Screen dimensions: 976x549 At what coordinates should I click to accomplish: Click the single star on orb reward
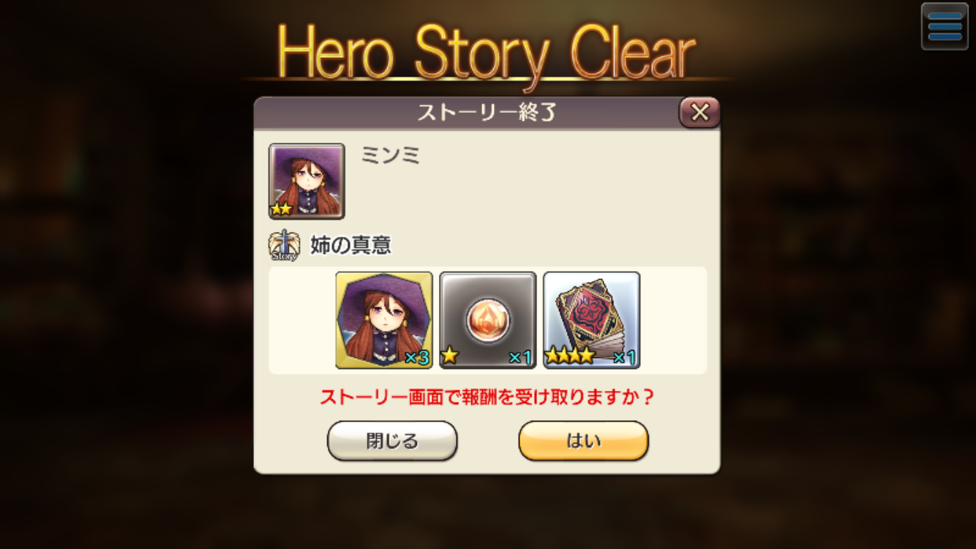pyautogui.click(x=450, y=356)
